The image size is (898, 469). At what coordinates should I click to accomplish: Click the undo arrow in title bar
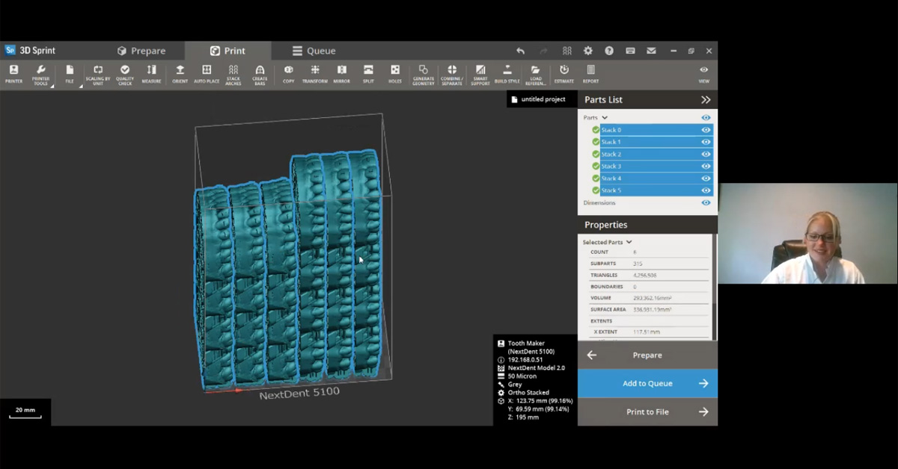[521, 51]
